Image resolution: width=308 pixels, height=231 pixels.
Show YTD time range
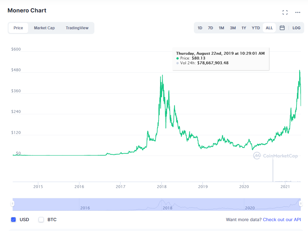(256, 28)
